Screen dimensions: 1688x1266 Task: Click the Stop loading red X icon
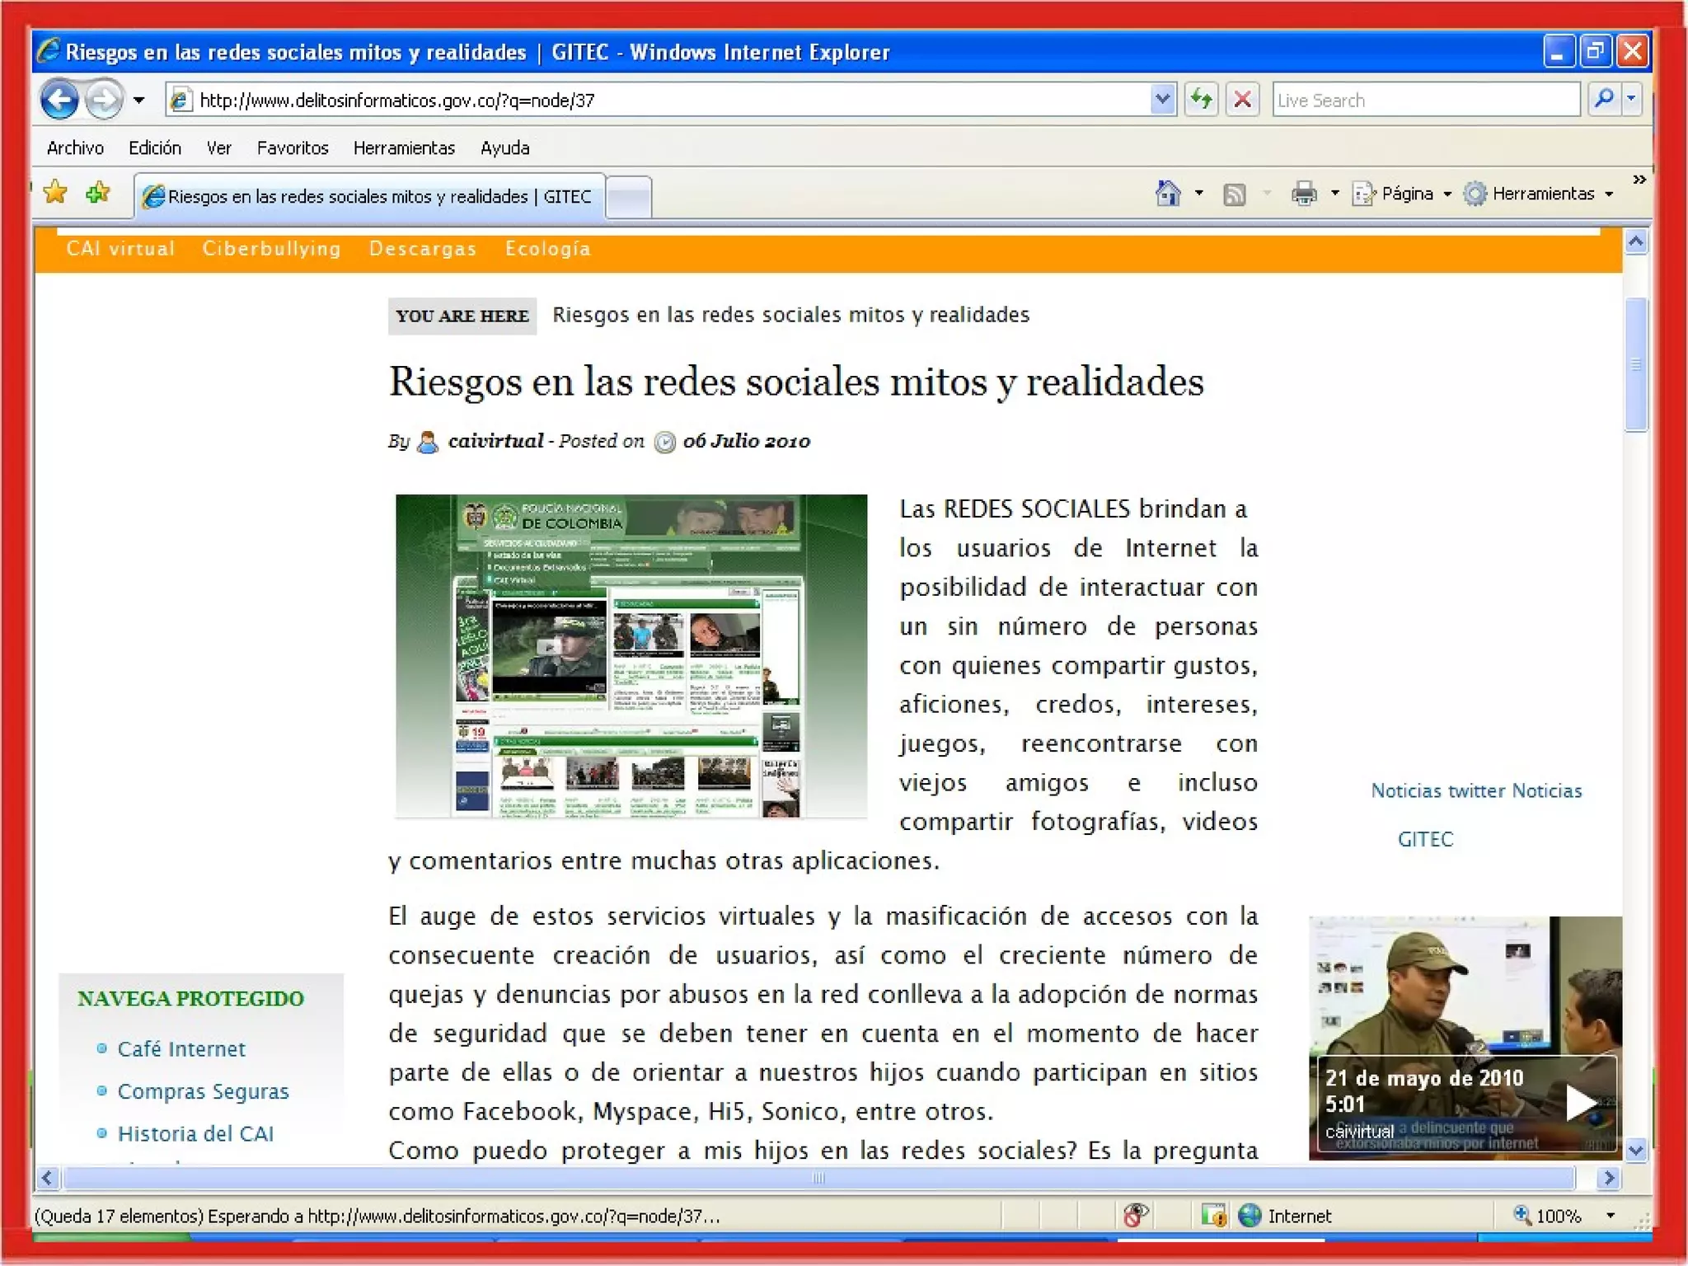click(x=1242, y=101)
